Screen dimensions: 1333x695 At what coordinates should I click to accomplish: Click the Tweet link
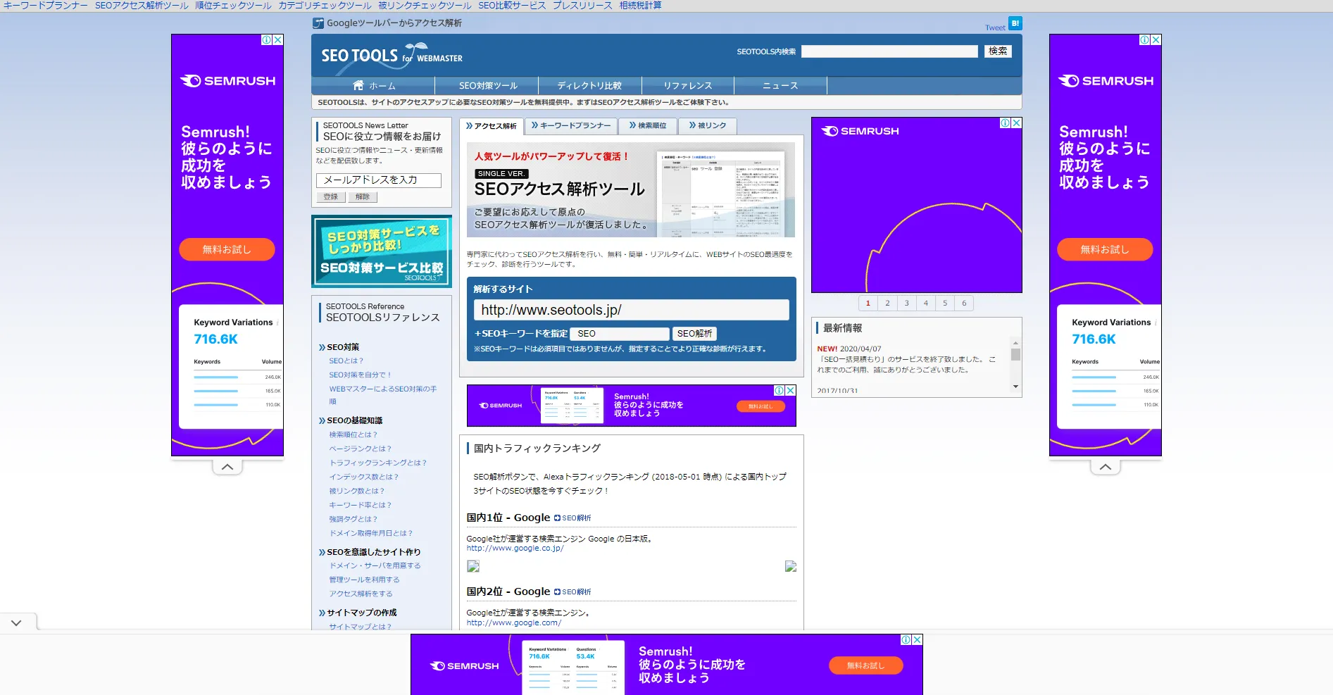(995, 28)
